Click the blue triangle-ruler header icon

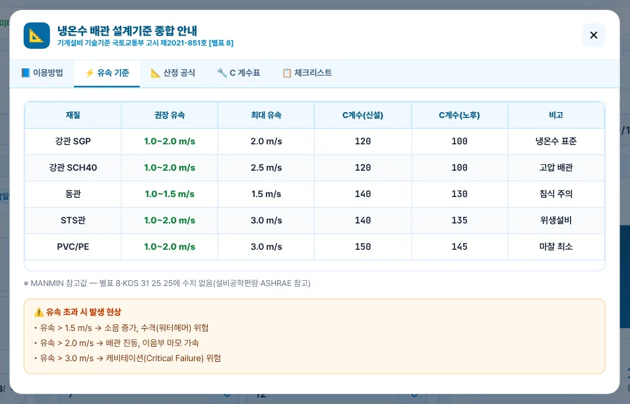pos(36,36)
